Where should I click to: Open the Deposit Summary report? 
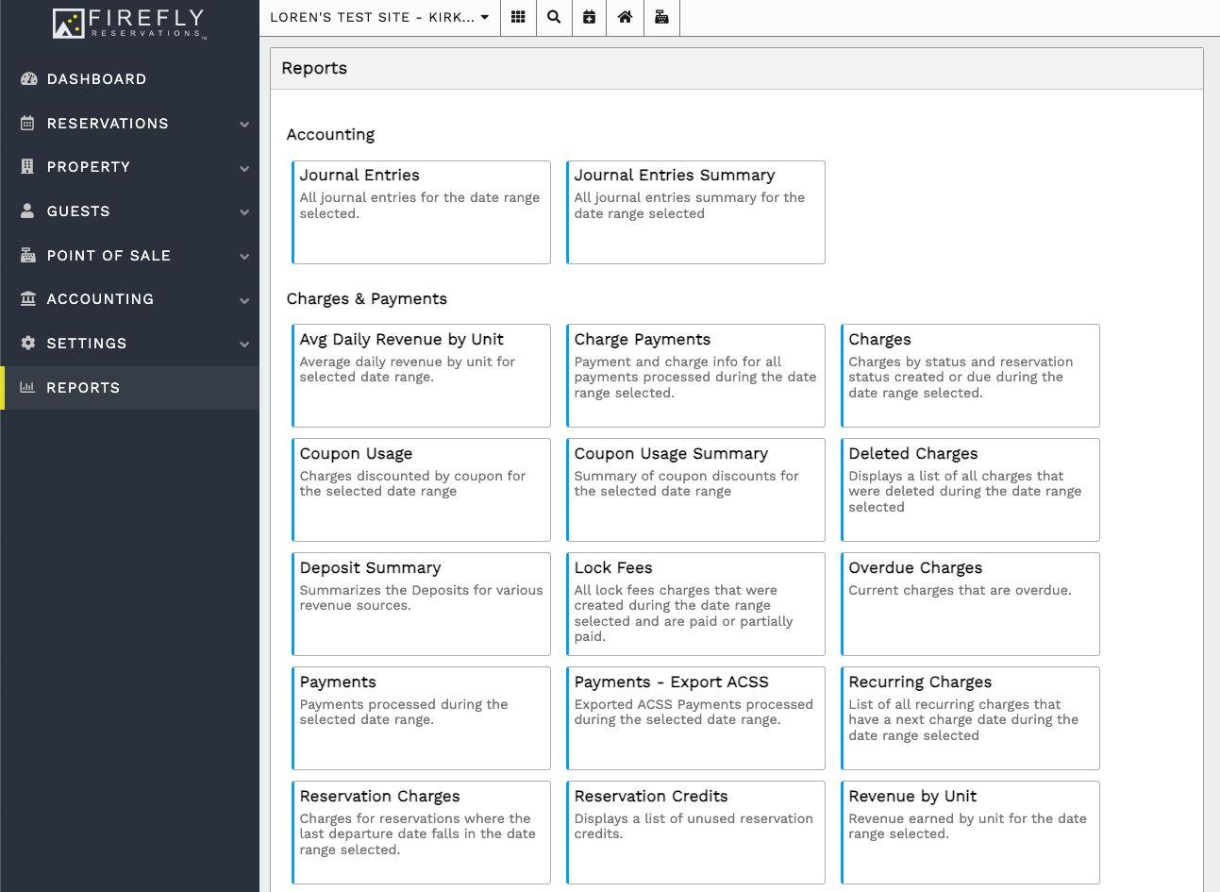click(x=421, y=604)
